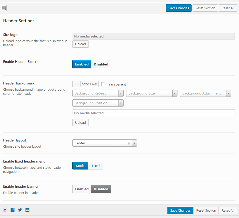Set header banner to Enabled
Viewport: 239px width, 218px height.
pyautogui.click(x=82, y=189)
